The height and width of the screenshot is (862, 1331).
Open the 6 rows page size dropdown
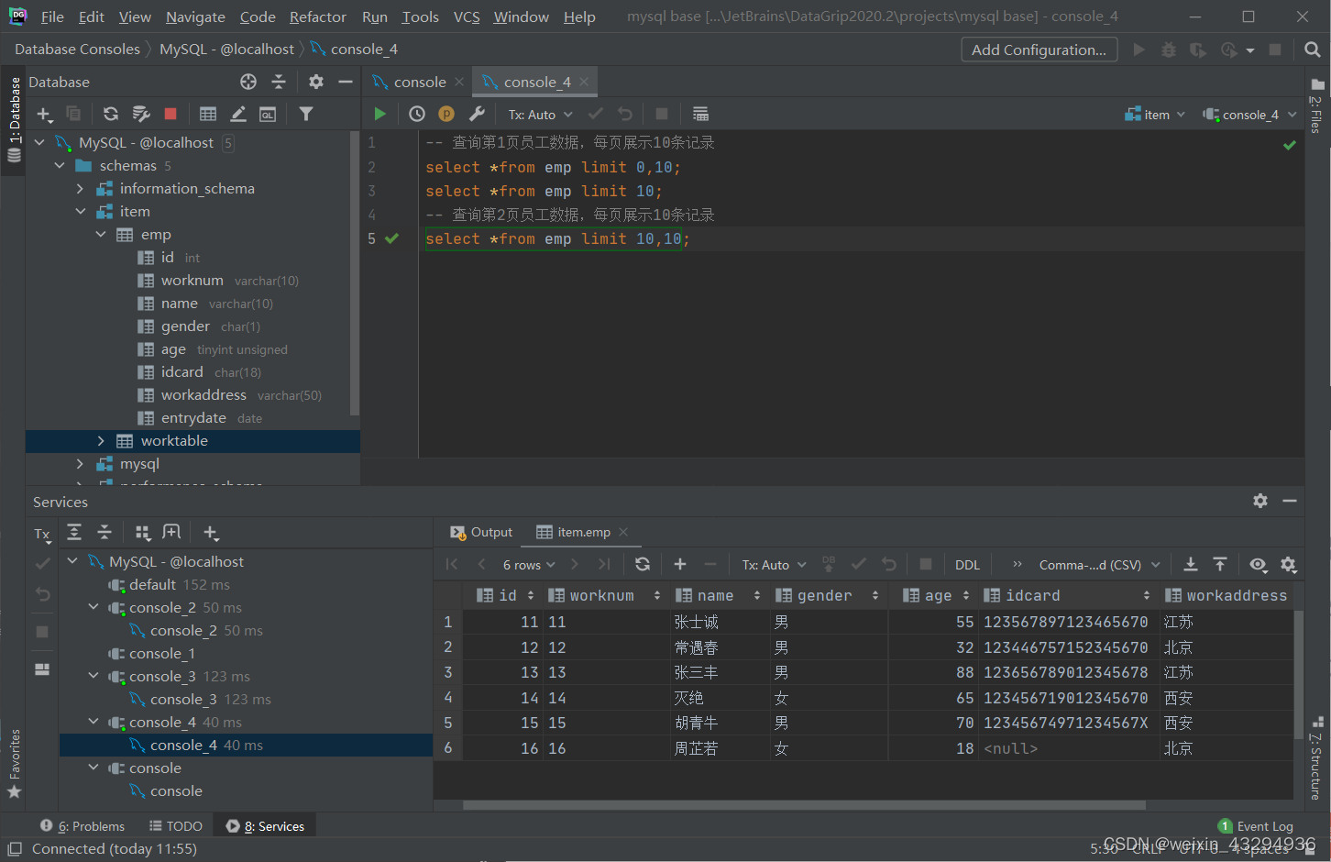click(529, 565)
